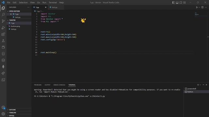Close the 1.py editor tab

(46, 7)
